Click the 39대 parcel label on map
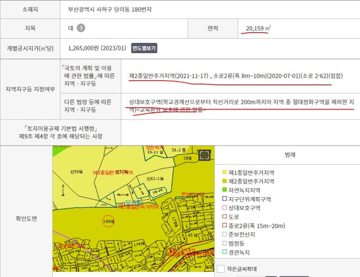Image resolution: width=360 pixels, height=277 pixels. tap(187, 158)
